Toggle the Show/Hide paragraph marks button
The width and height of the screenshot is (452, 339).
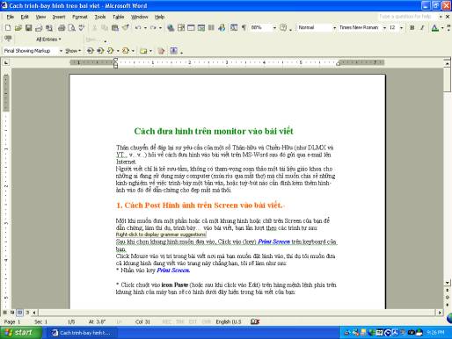[x=244, y=28]
